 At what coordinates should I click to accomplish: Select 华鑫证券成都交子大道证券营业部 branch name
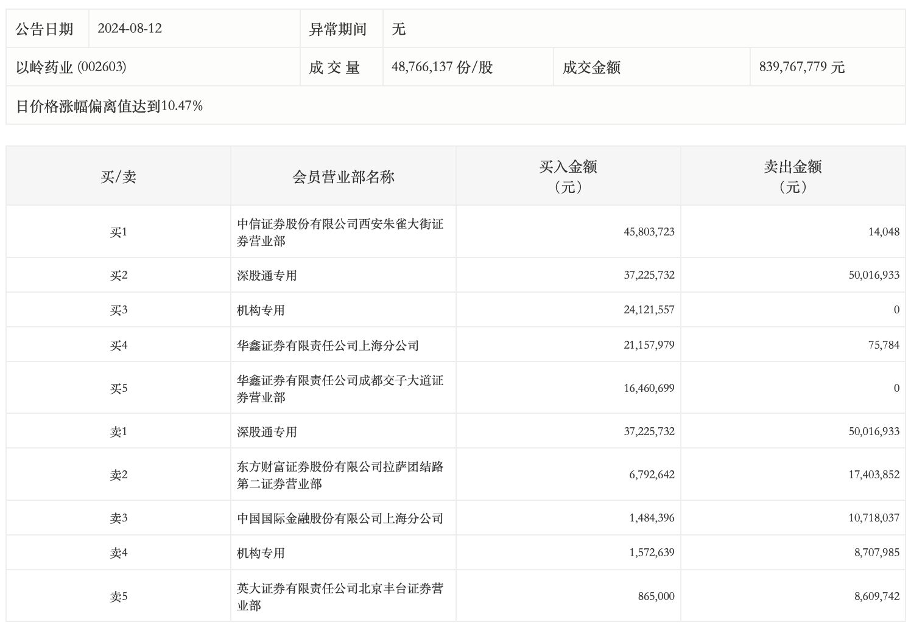click(340, 388)
